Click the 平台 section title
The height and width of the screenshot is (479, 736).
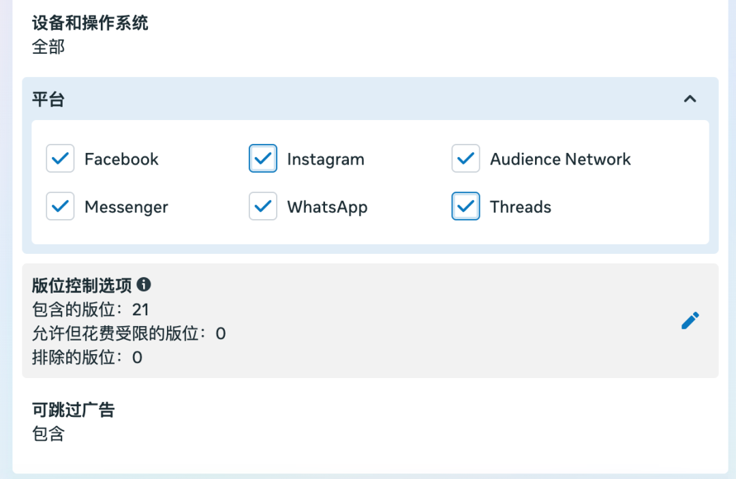point(48,99)
